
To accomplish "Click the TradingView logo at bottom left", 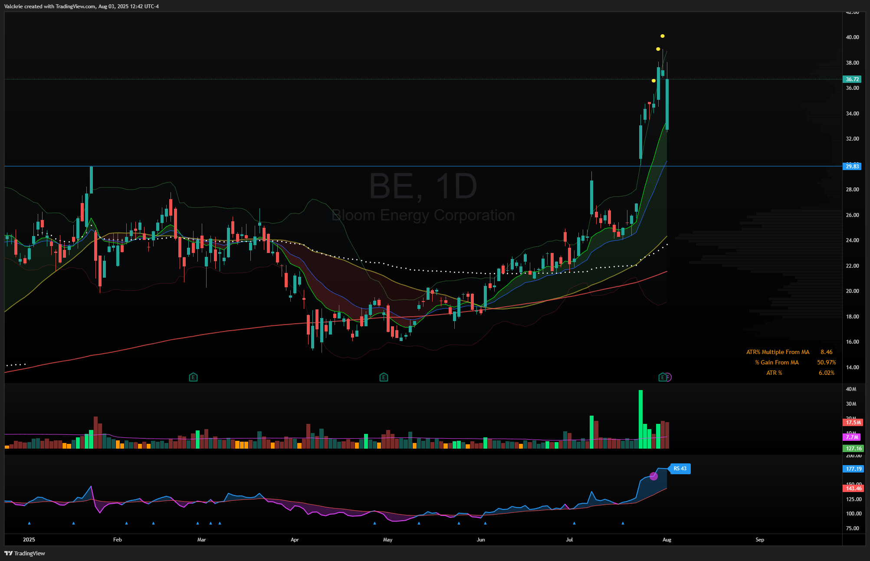I will coord(25,553).
